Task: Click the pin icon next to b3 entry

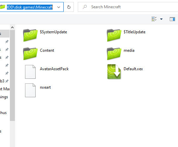Action: click(7, 81)
